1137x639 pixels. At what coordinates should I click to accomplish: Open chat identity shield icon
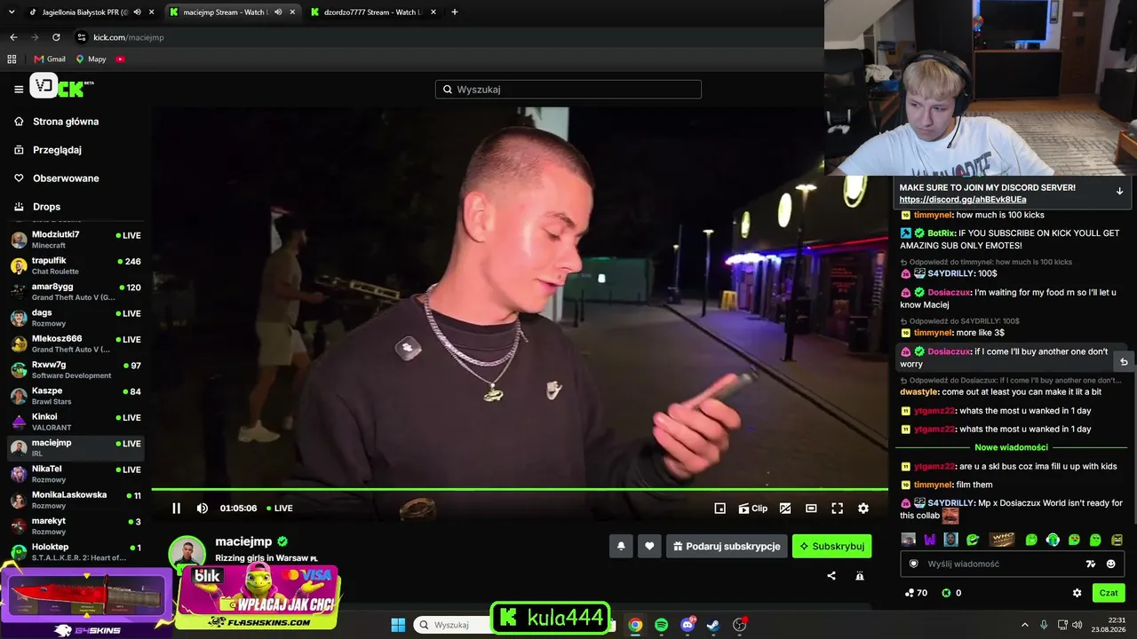coord(913,564)
